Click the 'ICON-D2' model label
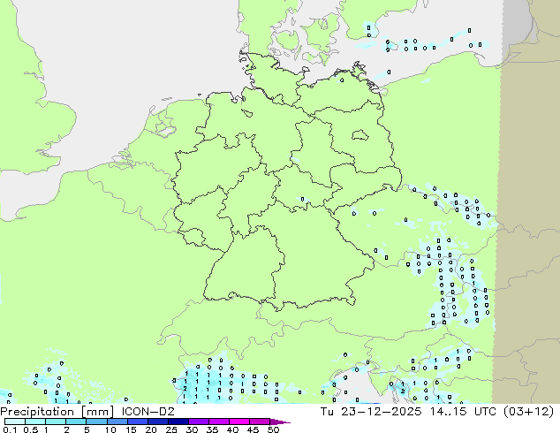 148,412
